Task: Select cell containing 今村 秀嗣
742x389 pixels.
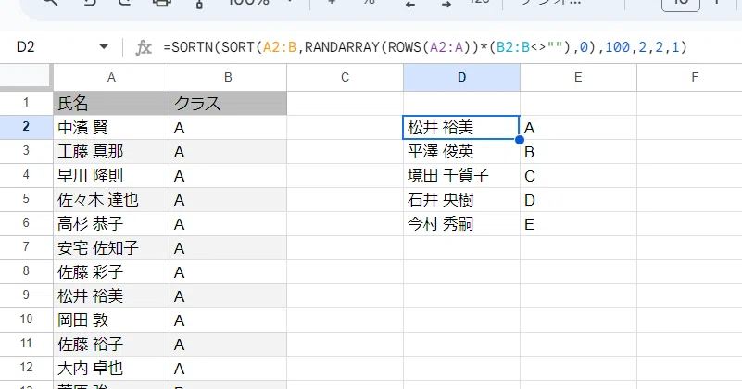Action: click(x=461, y=223)
